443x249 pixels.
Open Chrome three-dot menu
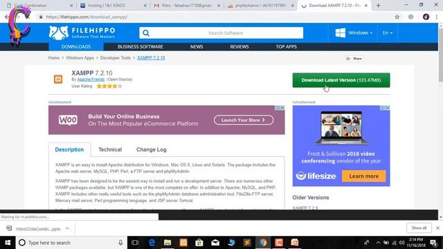(437, 17)
